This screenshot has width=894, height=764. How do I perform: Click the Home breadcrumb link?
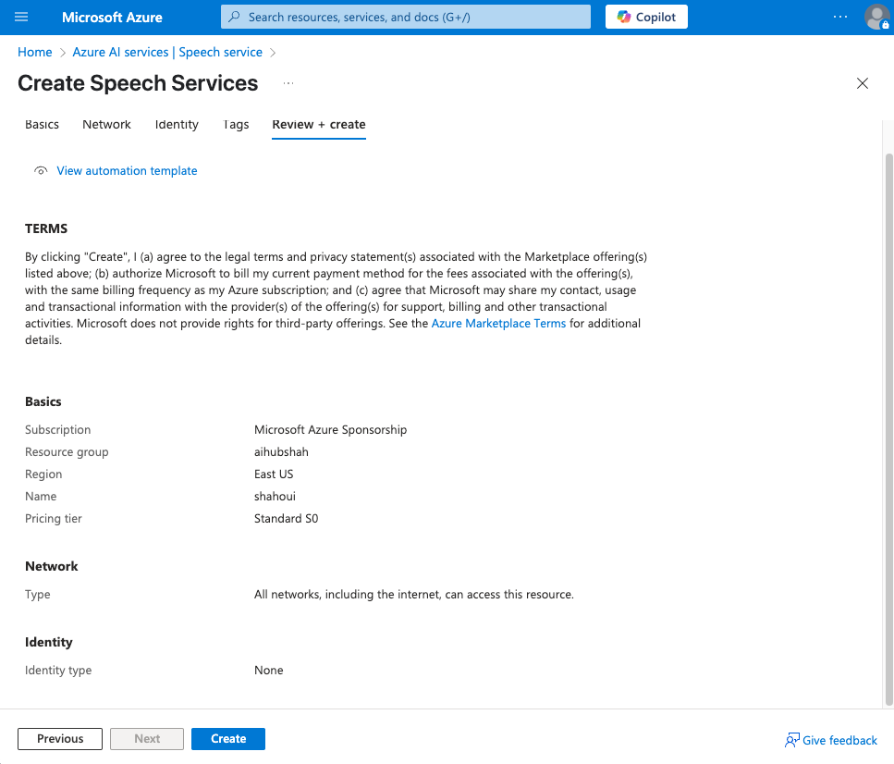pyautogui.click(x=35, y=53)
